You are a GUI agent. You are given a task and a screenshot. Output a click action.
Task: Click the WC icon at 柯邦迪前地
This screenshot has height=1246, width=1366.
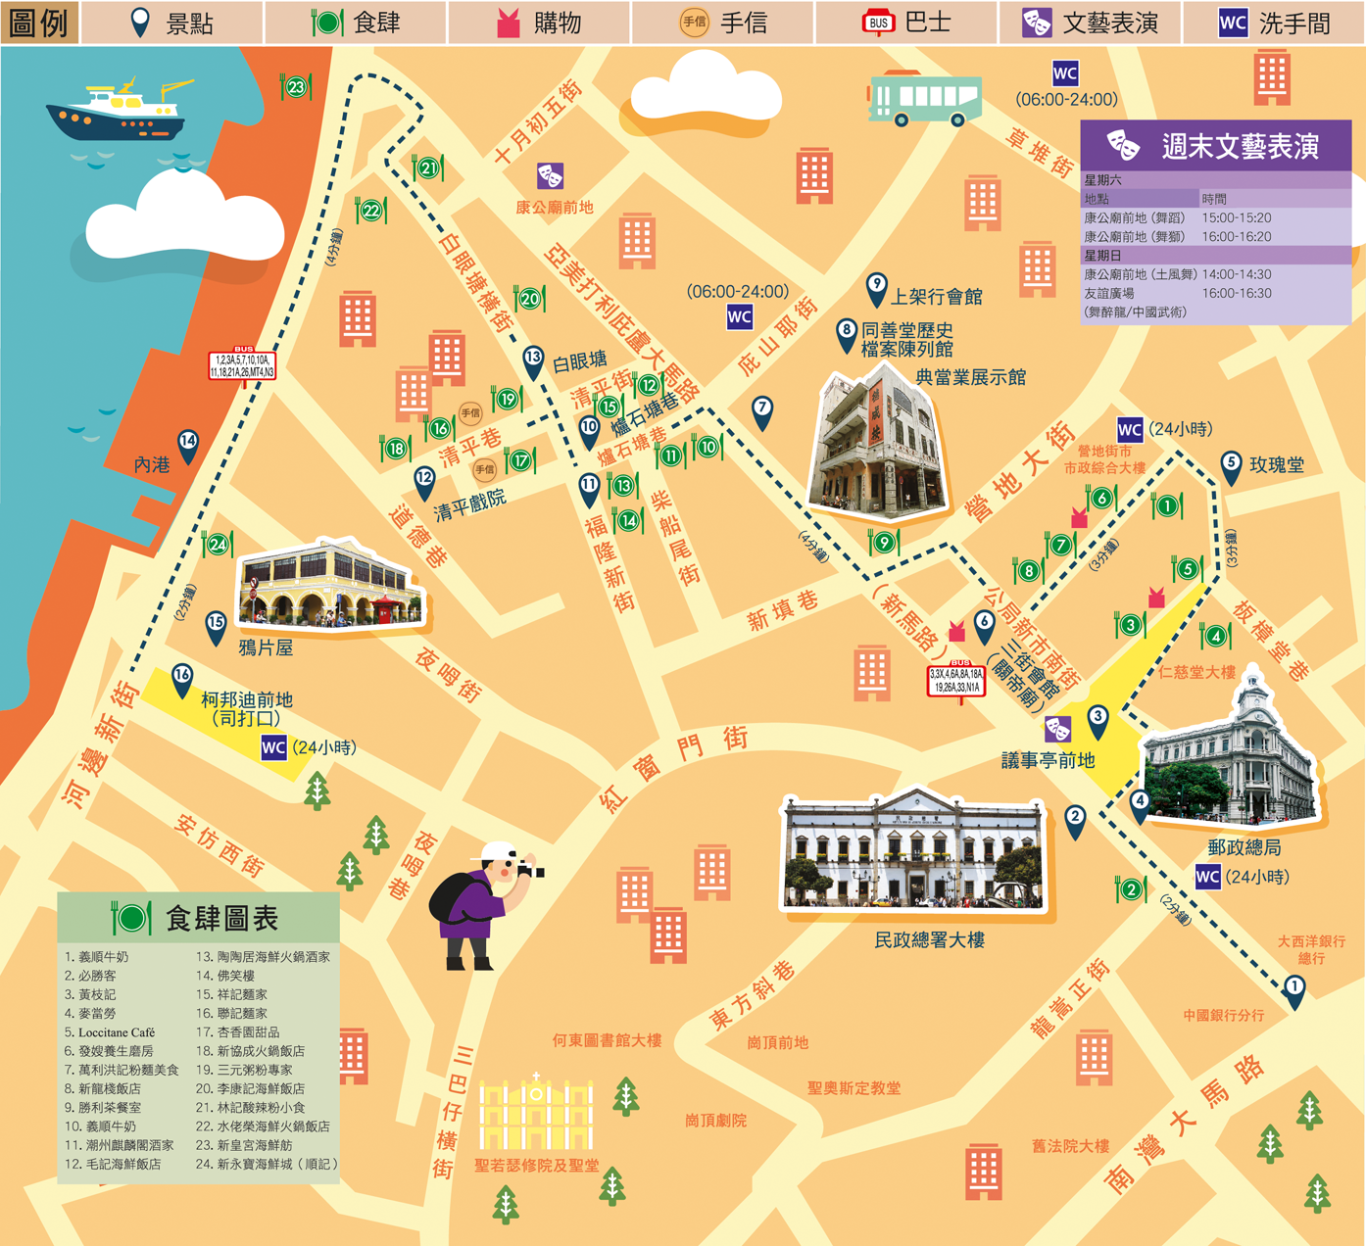click(x=273, y=747)
